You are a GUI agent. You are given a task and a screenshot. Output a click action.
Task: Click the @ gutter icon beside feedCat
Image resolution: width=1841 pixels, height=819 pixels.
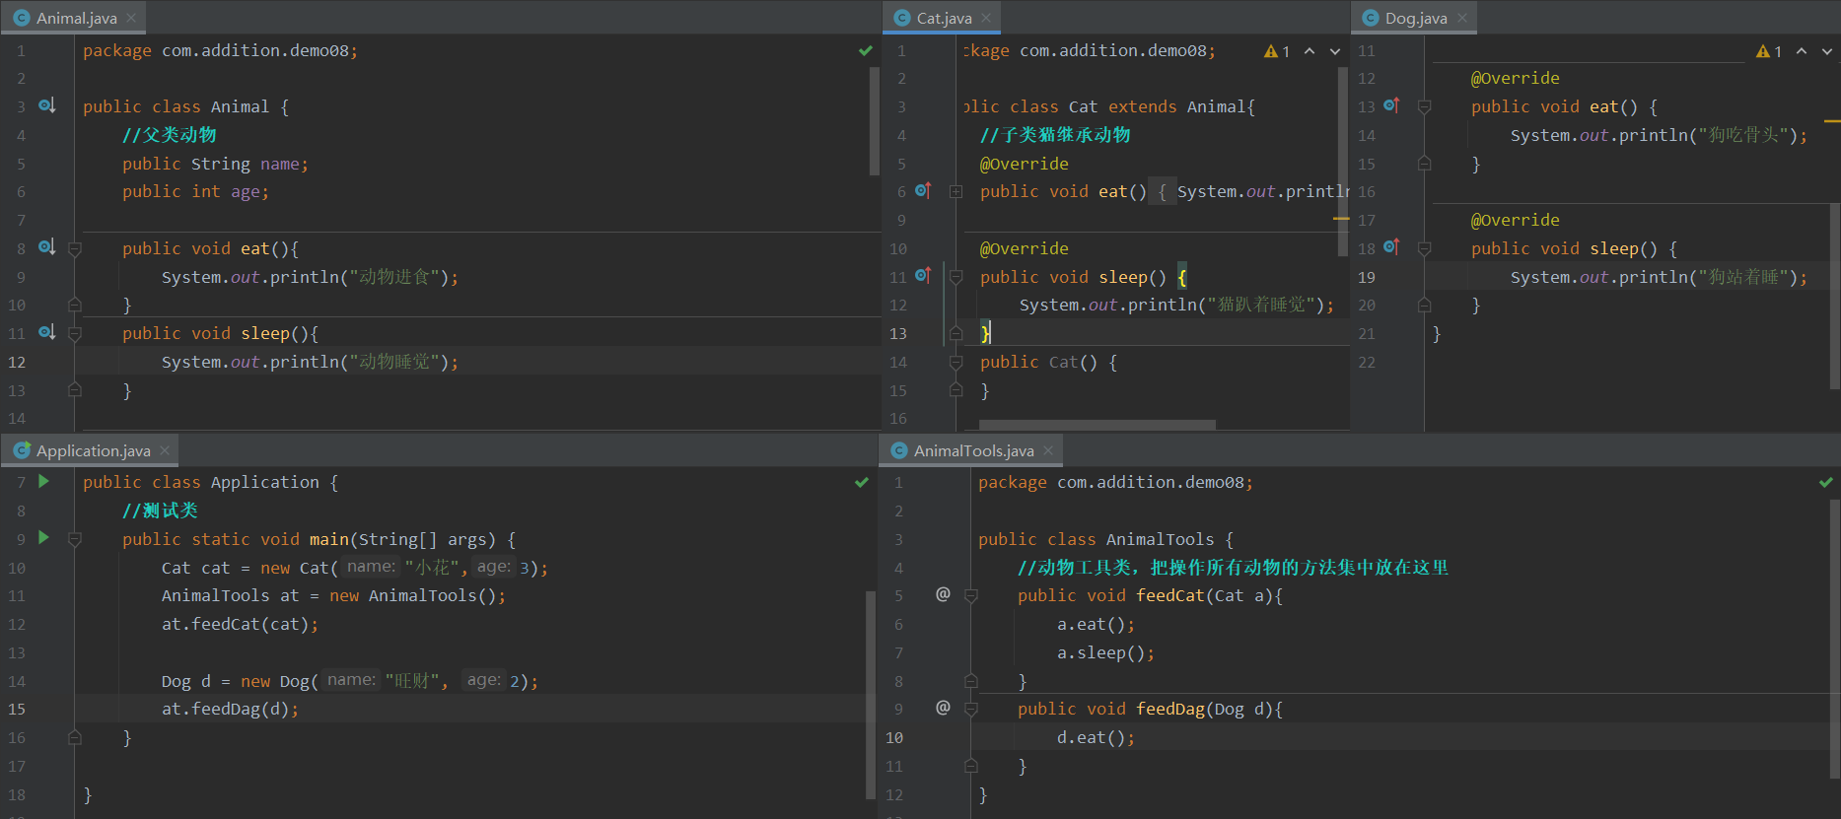point(943,594)
